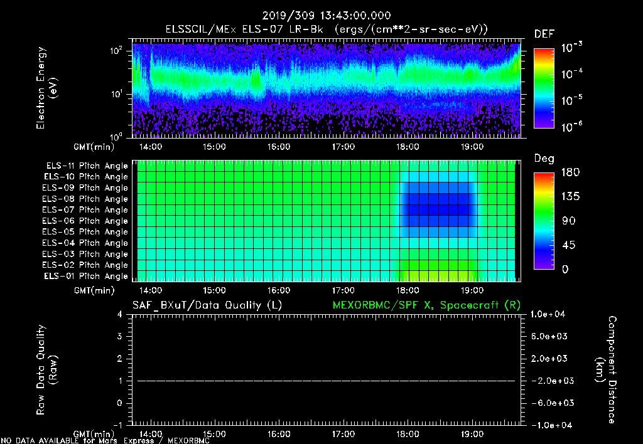Click the 14:00 label under the spectrogram plot
Image resolution: width=643 pixels, height=444 pixels.
(151, 147)
